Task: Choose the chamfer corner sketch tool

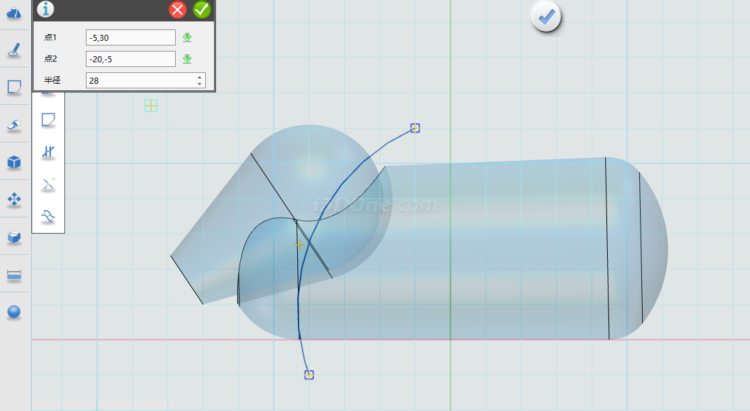Action: click(48, 120)
